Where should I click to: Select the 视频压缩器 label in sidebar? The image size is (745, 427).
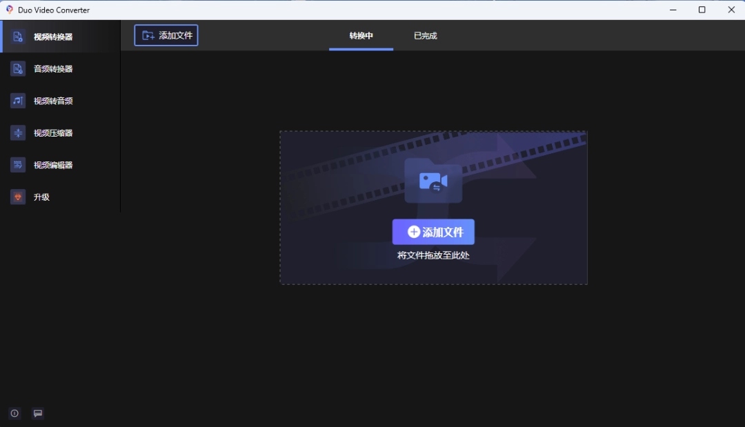[x=53, y=133]
